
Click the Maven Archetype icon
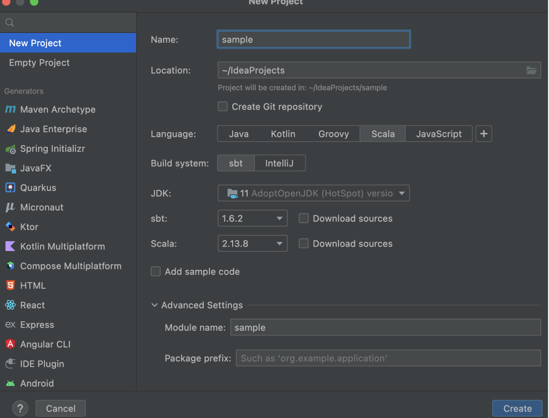pos(11,109)
